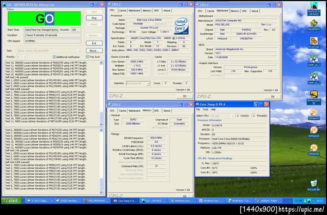Click the upper ORTHOS log scrollbar up arrow

(x=101, y=63)
